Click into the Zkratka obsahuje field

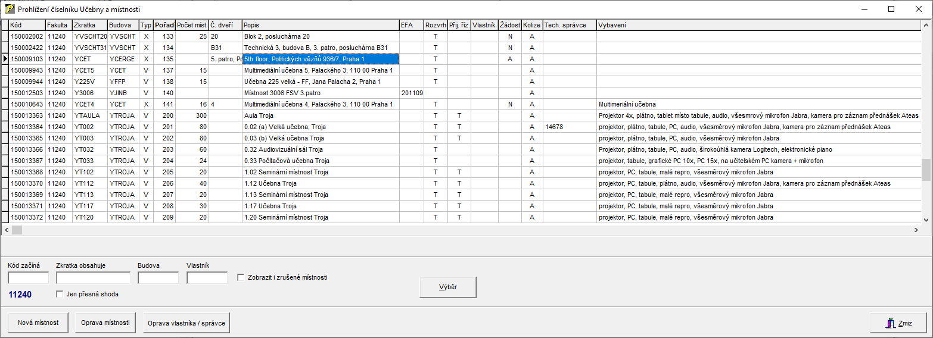click(x=93, y=278)
